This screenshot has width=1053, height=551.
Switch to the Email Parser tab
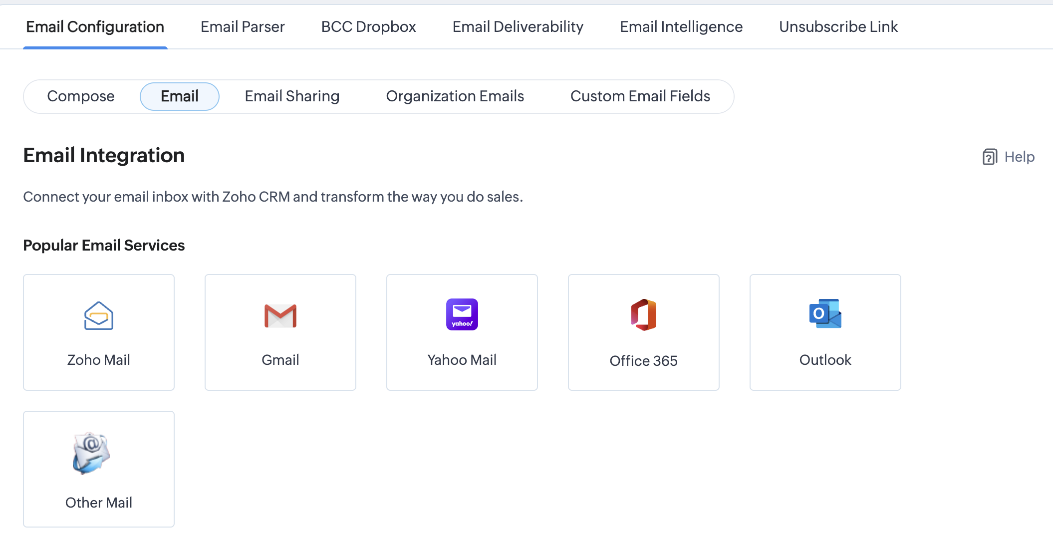pyautogui.click(x=243, y=26)
